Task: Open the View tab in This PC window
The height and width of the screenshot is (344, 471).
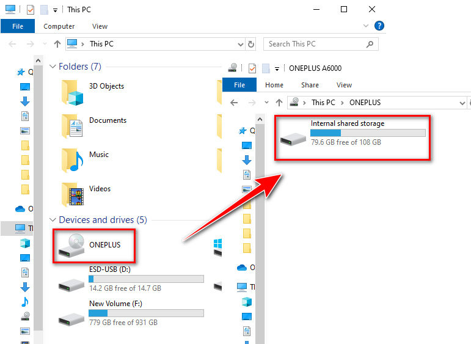Action: pos(100,26)
